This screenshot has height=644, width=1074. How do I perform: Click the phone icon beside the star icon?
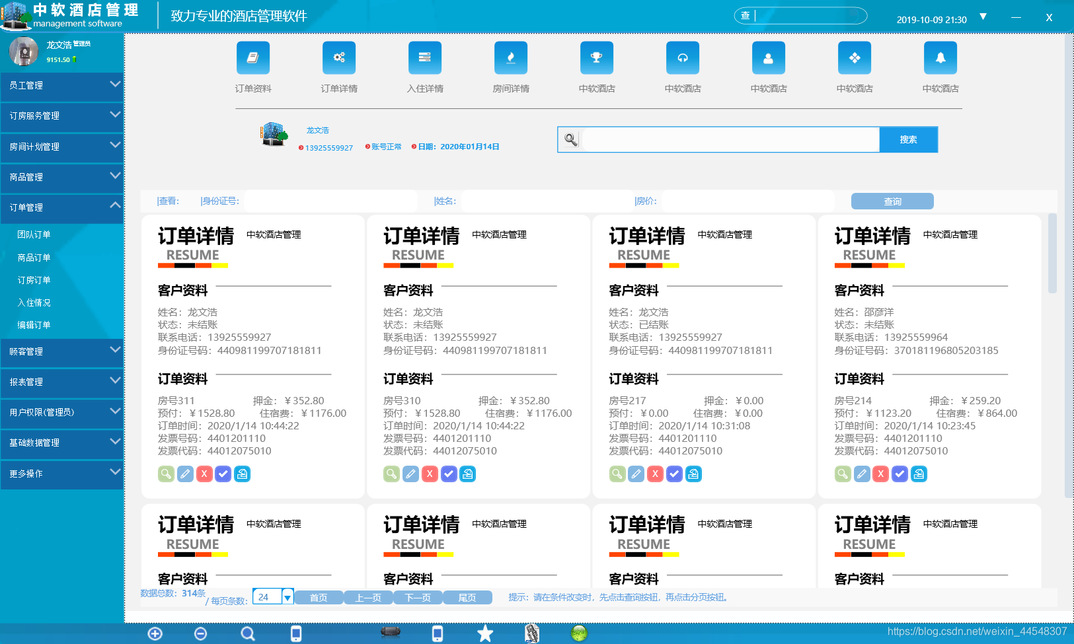[x=438, y=633]
